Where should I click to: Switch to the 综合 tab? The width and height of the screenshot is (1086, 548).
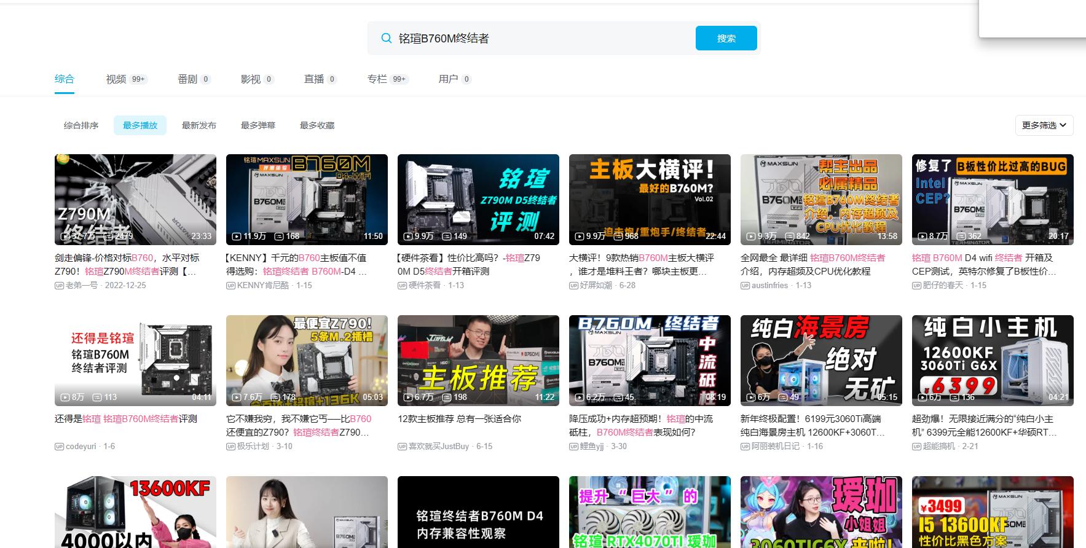(65, 79)
